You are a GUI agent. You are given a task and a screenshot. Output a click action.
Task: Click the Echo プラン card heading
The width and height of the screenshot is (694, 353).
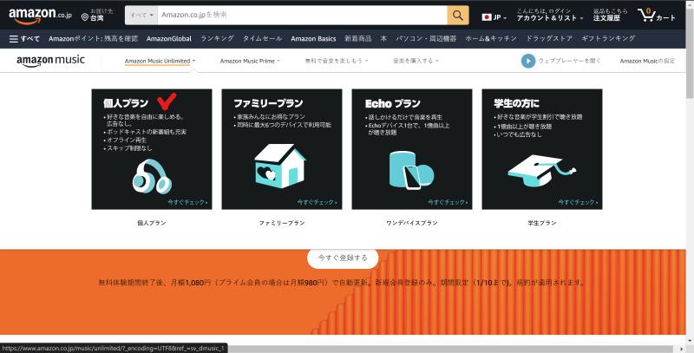pyautogui.click(x=393, y=103)
